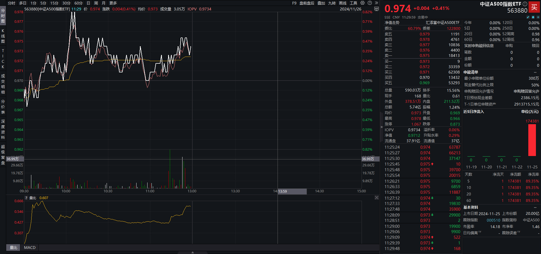Click the info icon beside 中证A500指数ETF title
This screenshot has width=541, height=254.
[525, 4]
